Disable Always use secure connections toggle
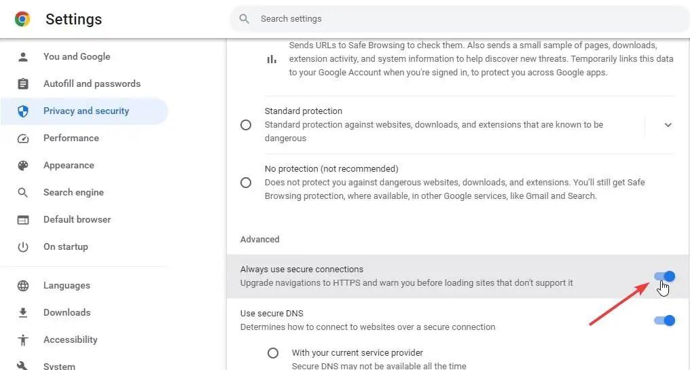 (664, 276)
